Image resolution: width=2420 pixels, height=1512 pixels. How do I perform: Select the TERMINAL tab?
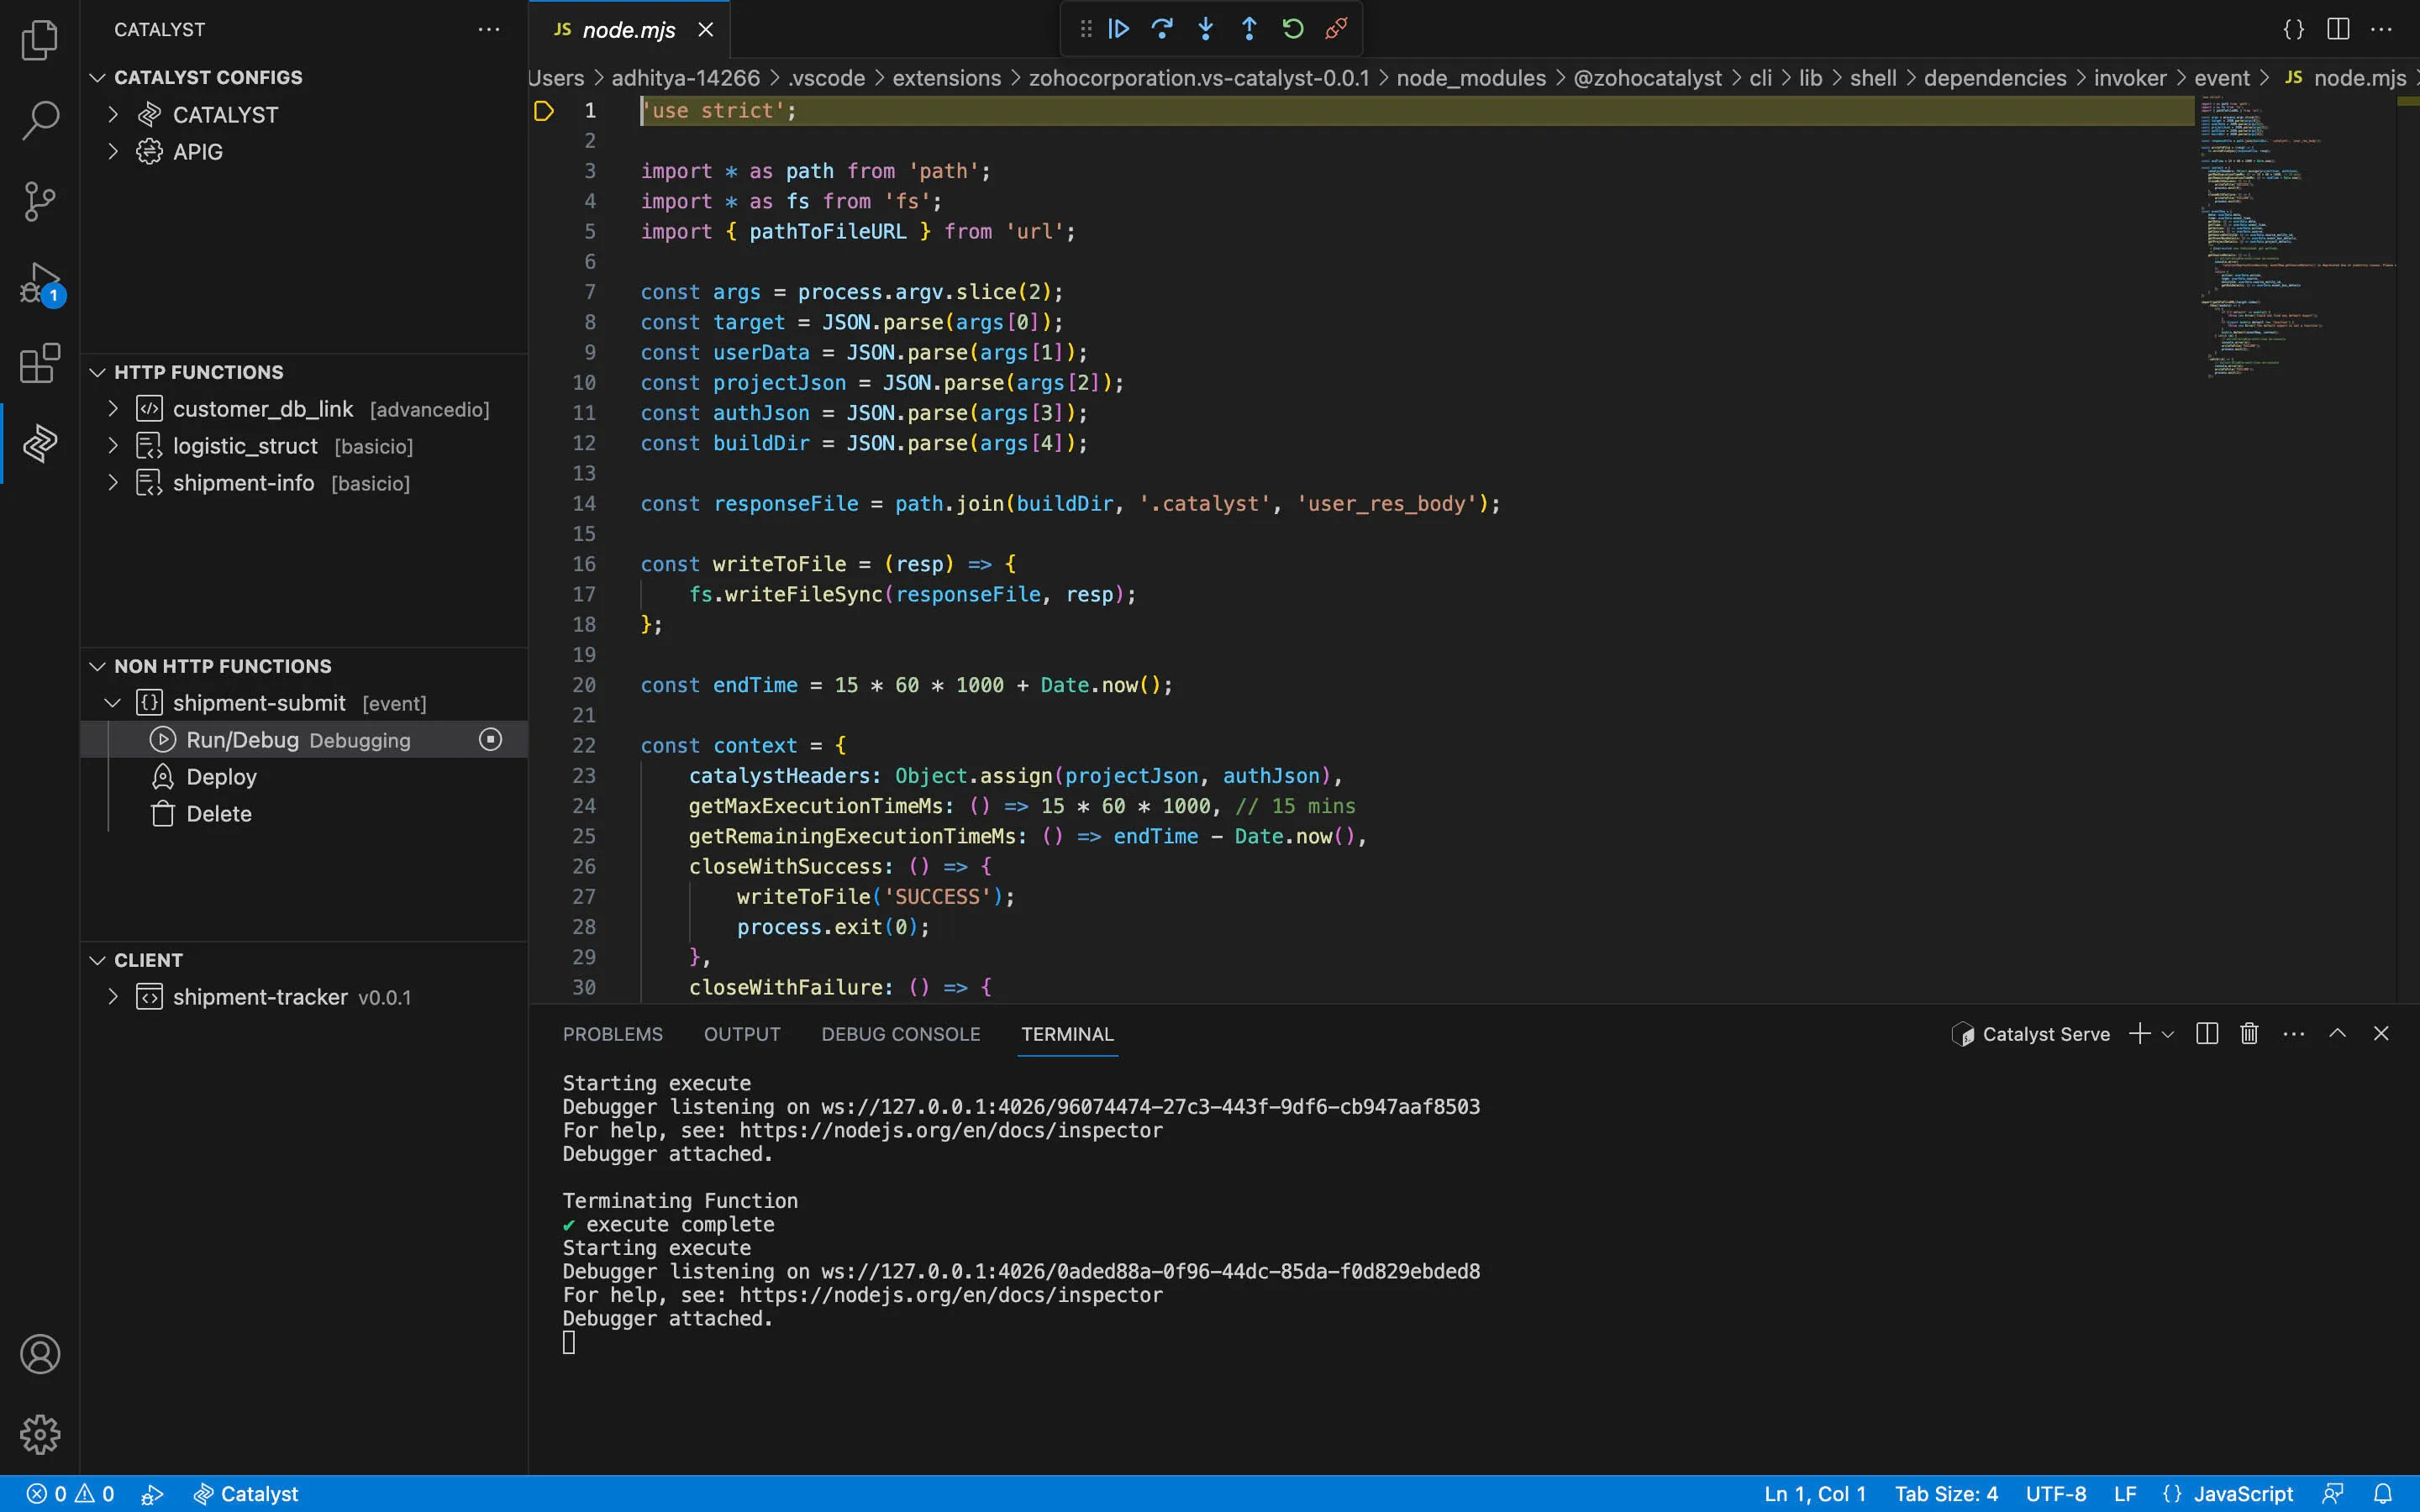[x=1067, y=1034]
